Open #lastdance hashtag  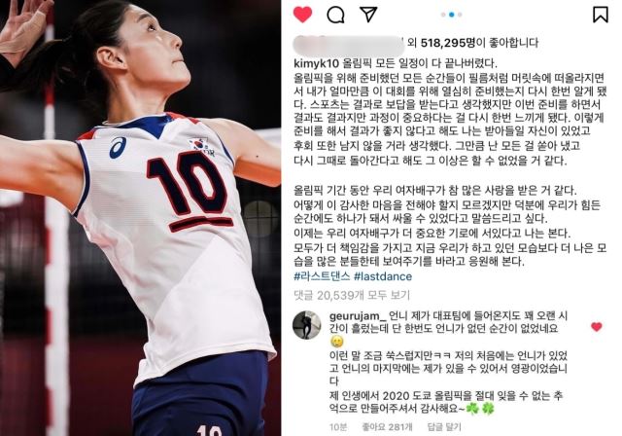coord(383,276)
